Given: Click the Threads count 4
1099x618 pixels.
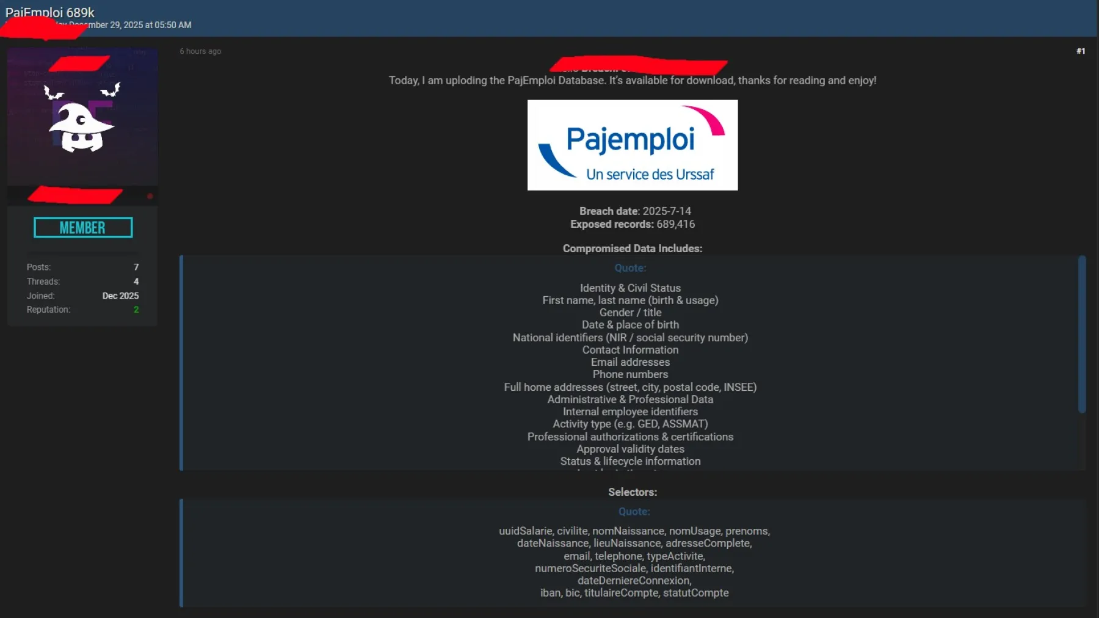Looking at the screenshot, I should point(136,282).
